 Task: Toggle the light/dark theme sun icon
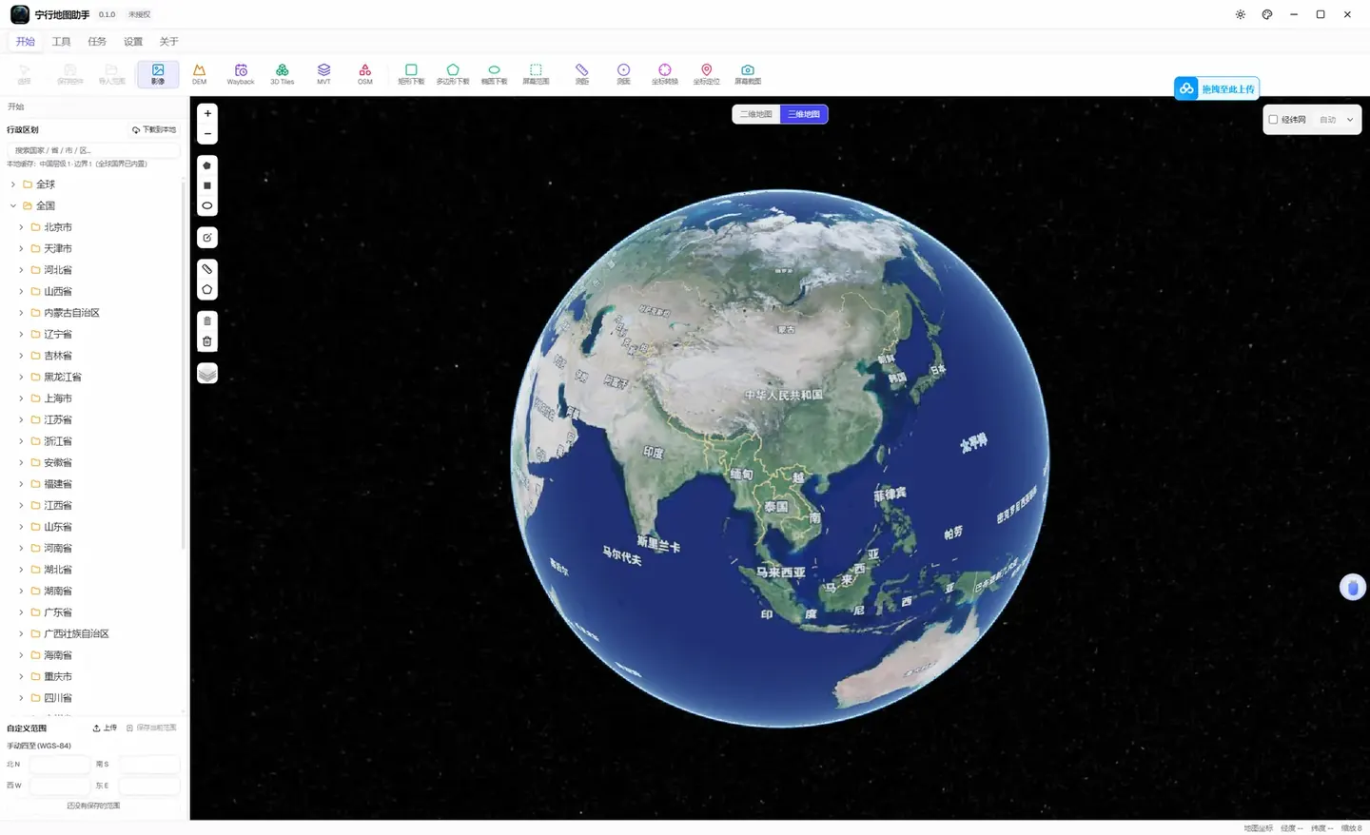click(x=1241, y=14)
